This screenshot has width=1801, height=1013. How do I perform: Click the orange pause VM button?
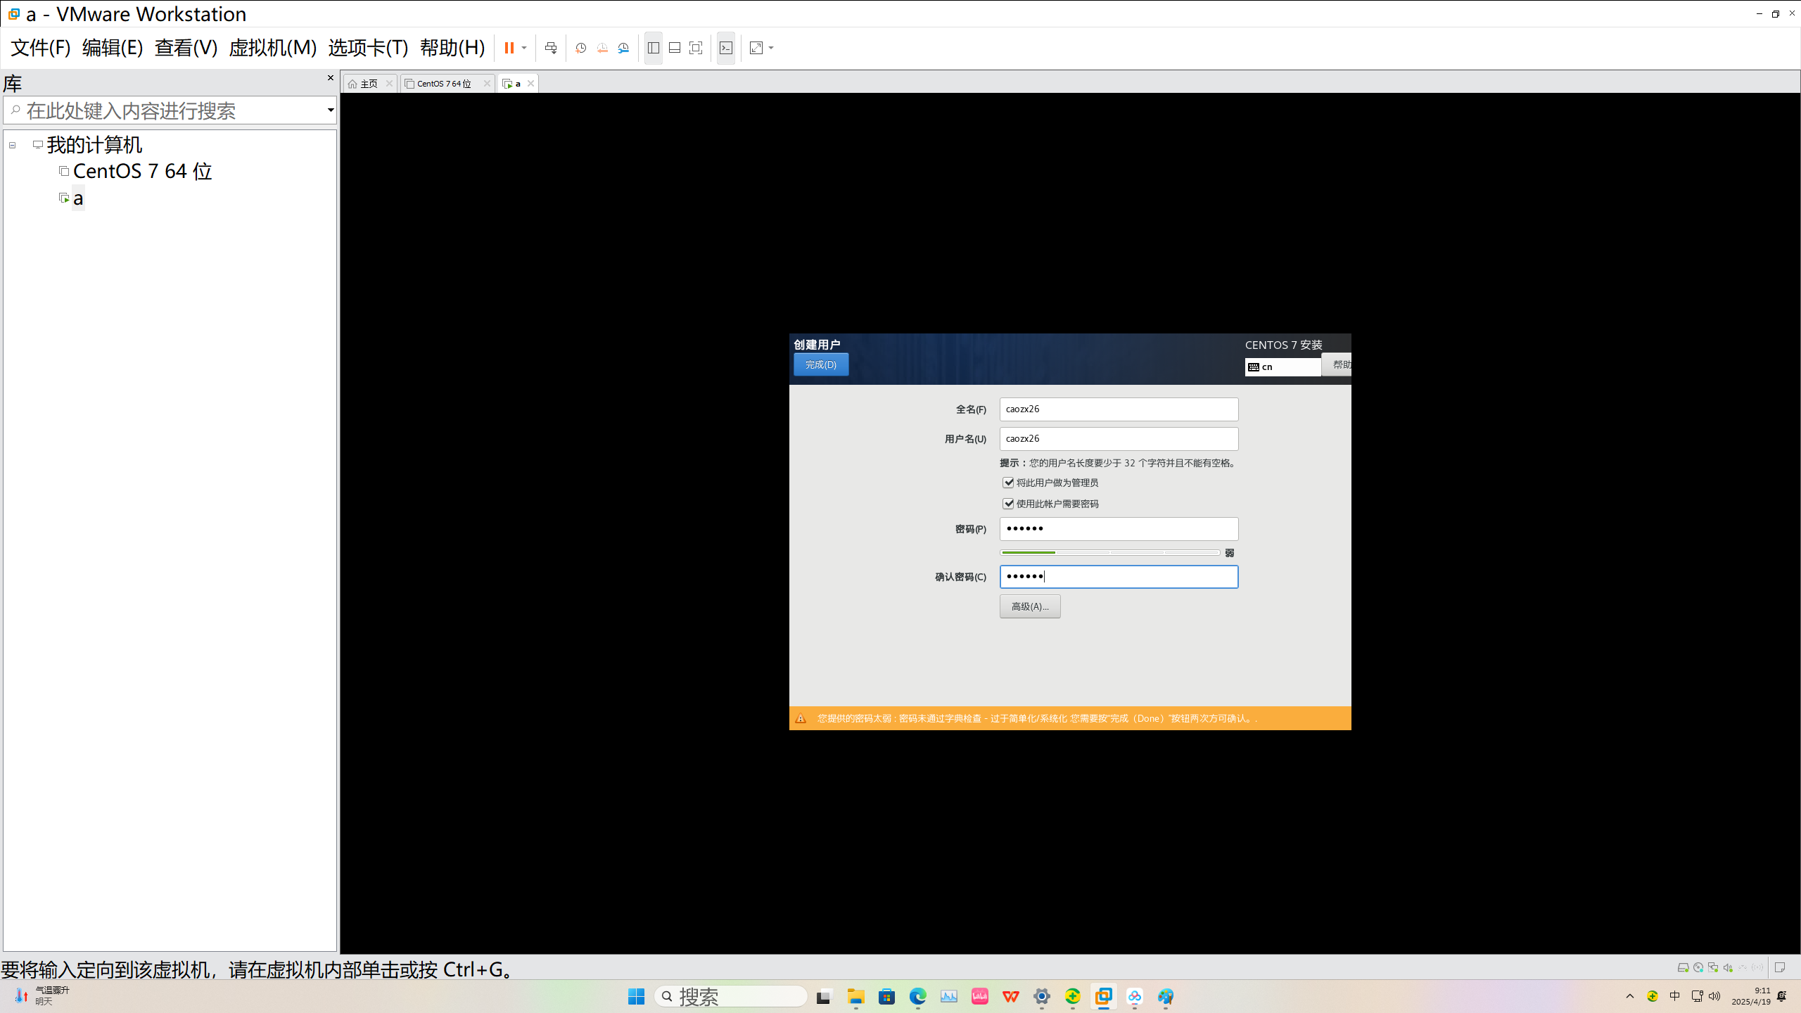(509, 48)
